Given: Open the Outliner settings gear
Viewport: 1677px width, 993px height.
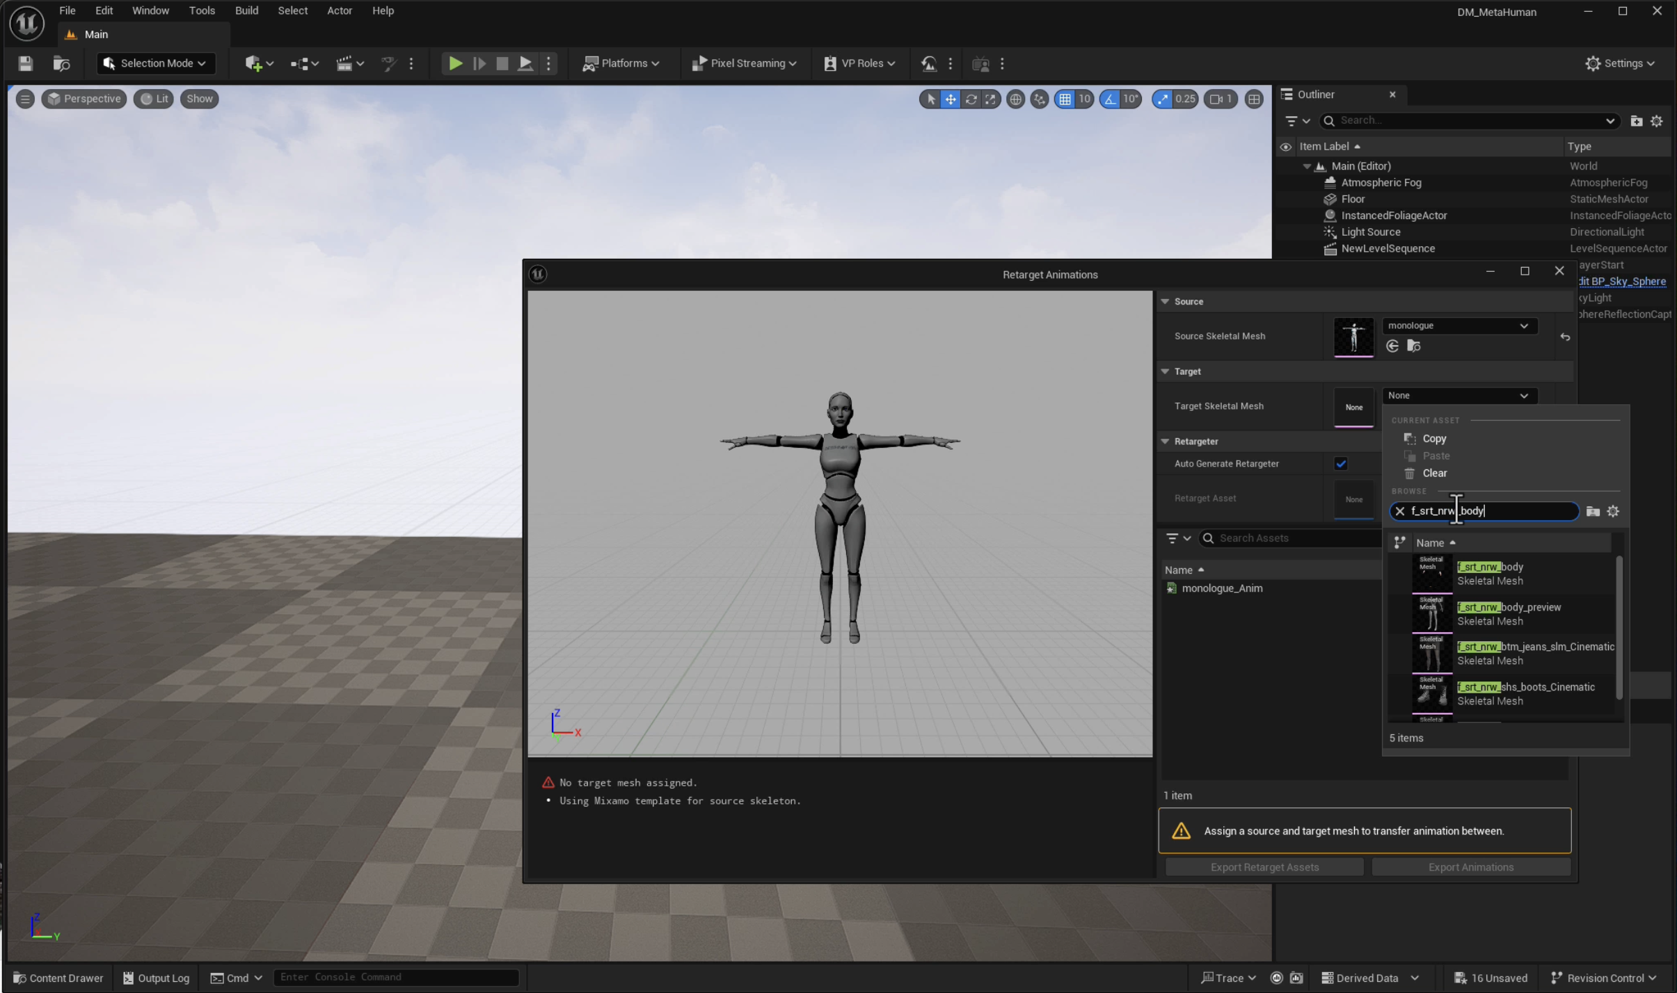Looking at the screenshot, I should (x=1657, y=121).
